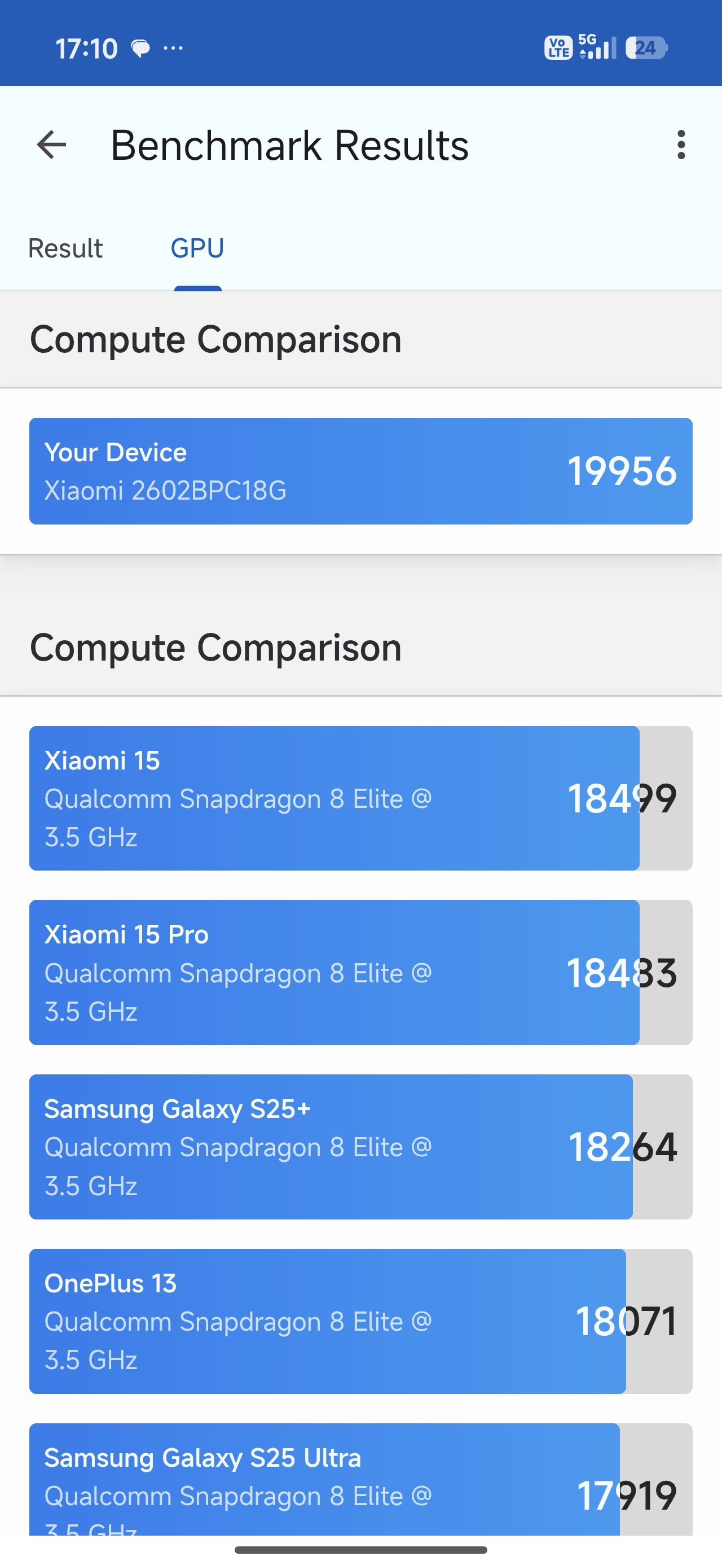Tap the VoLTE status icon
This screenshot has height=1565, width=722.
pos(557,48)
